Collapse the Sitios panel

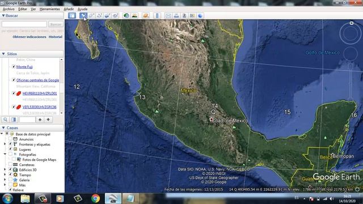(3, 54)
